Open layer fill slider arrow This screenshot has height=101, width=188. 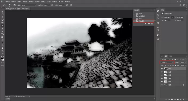coord(186,65)
